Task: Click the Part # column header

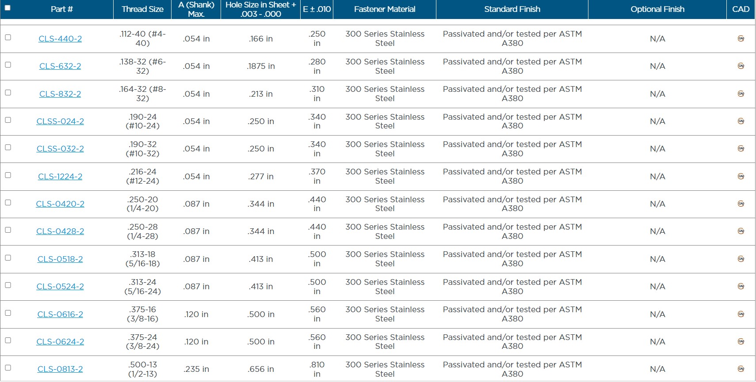Action: click(61, 9)
